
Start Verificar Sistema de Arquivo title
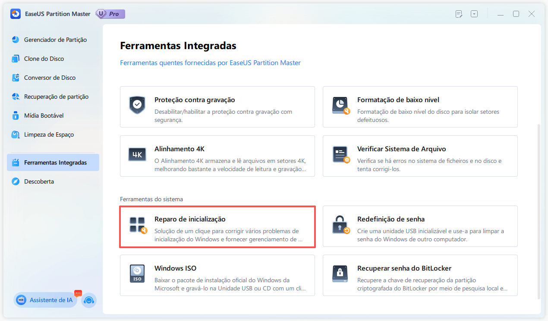coord(402,149)
